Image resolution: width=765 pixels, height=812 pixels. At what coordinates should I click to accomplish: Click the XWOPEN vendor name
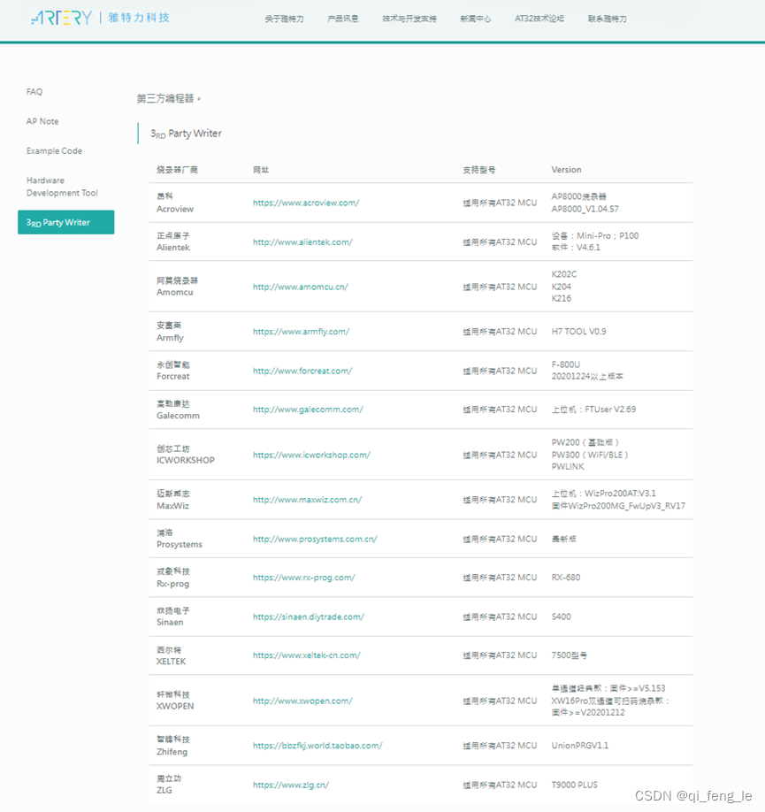point(175,706)
